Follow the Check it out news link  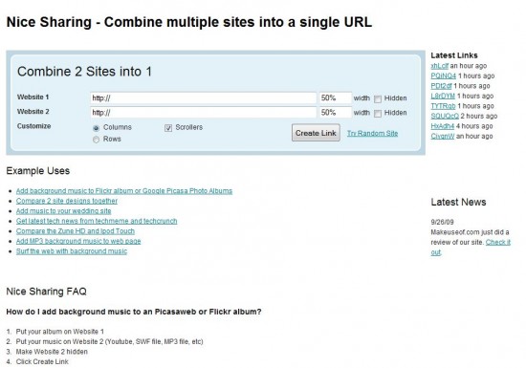498,242
